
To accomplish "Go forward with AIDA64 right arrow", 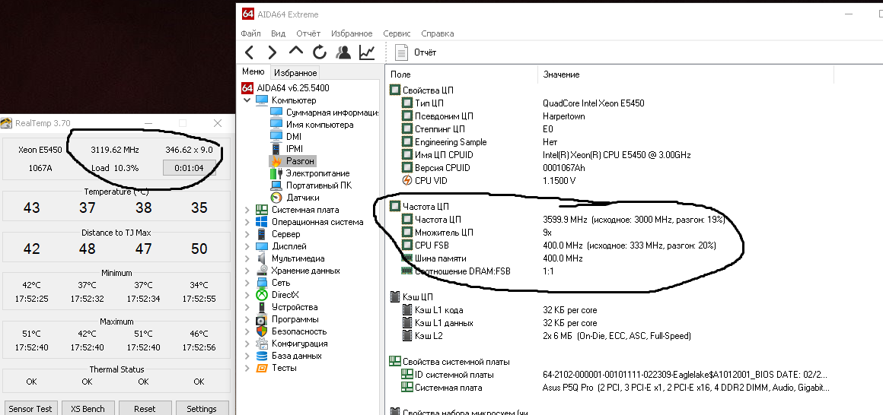I will 272,52.
